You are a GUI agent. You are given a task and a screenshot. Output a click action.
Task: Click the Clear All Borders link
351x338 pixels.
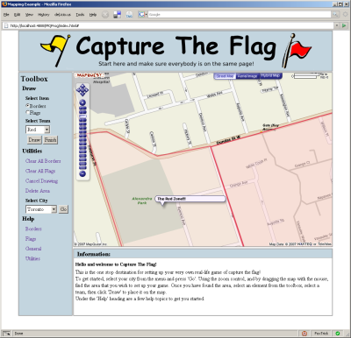pos(43,161)
